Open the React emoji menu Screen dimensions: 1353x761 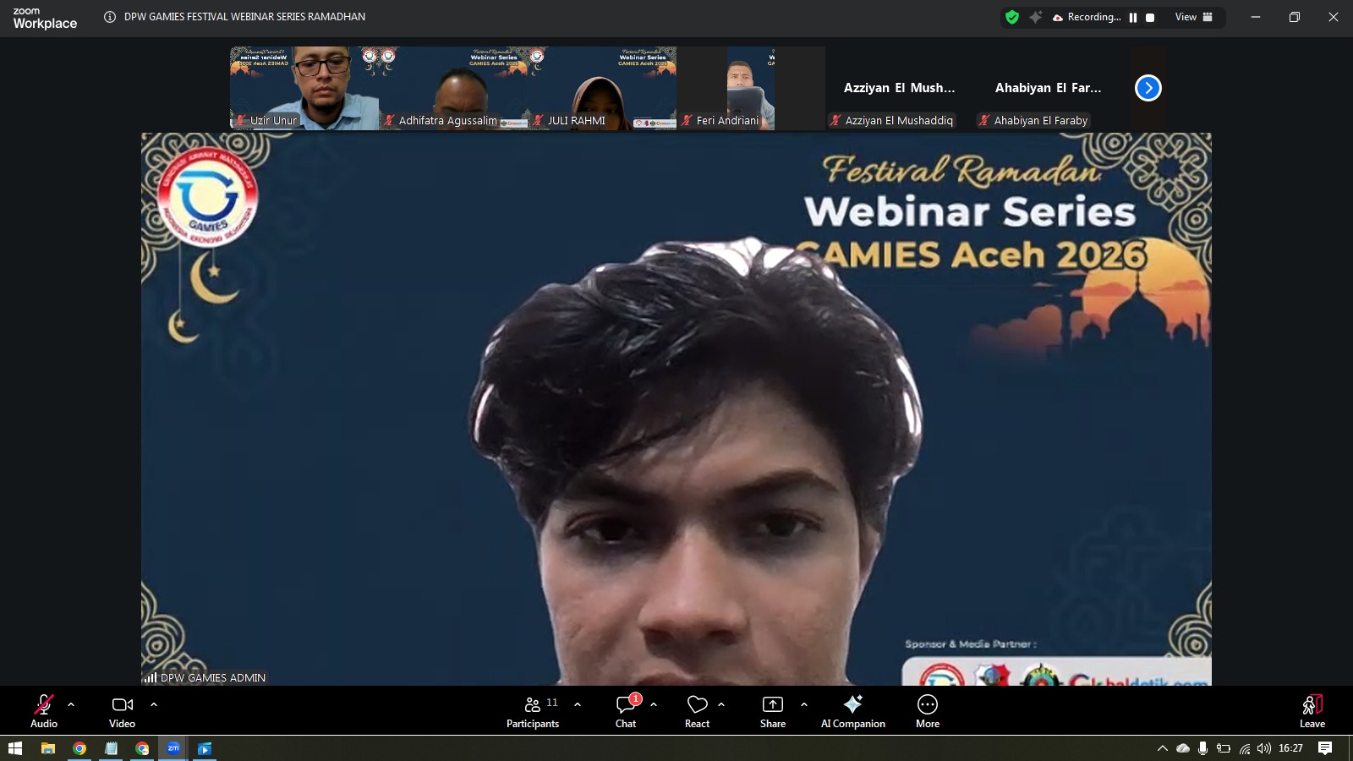(x=697, y=710)
